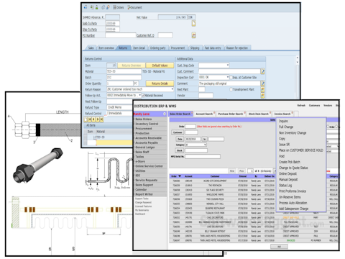
Task: Toggle Transshipment Plant checkbox
Action: (231, 89)
